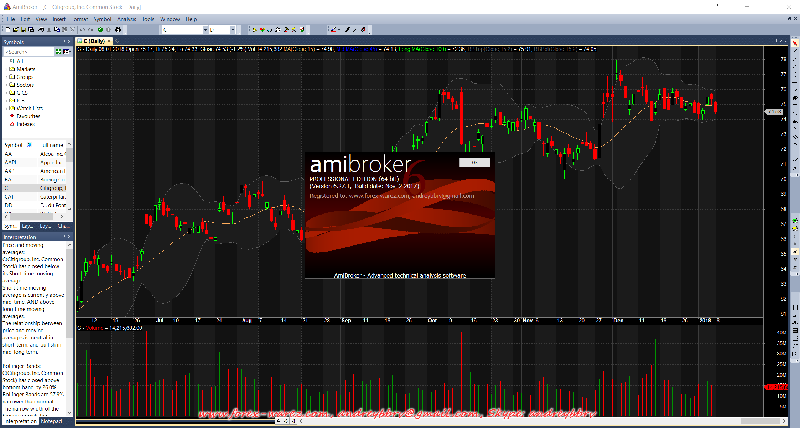The width and height of the screenshot is (800, 428).
Task: Select the abc text tool
Action: 795,122
